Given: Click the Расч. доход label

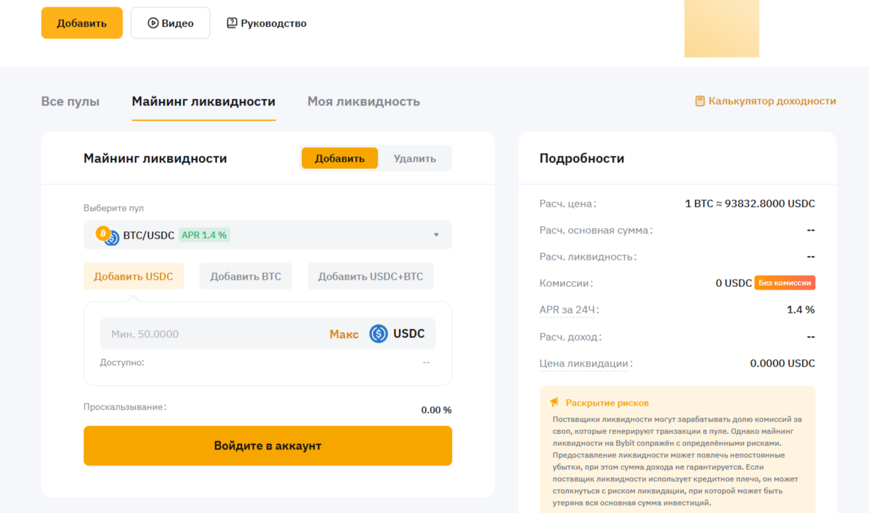Looking at the screenshot, I should (570, 337).
